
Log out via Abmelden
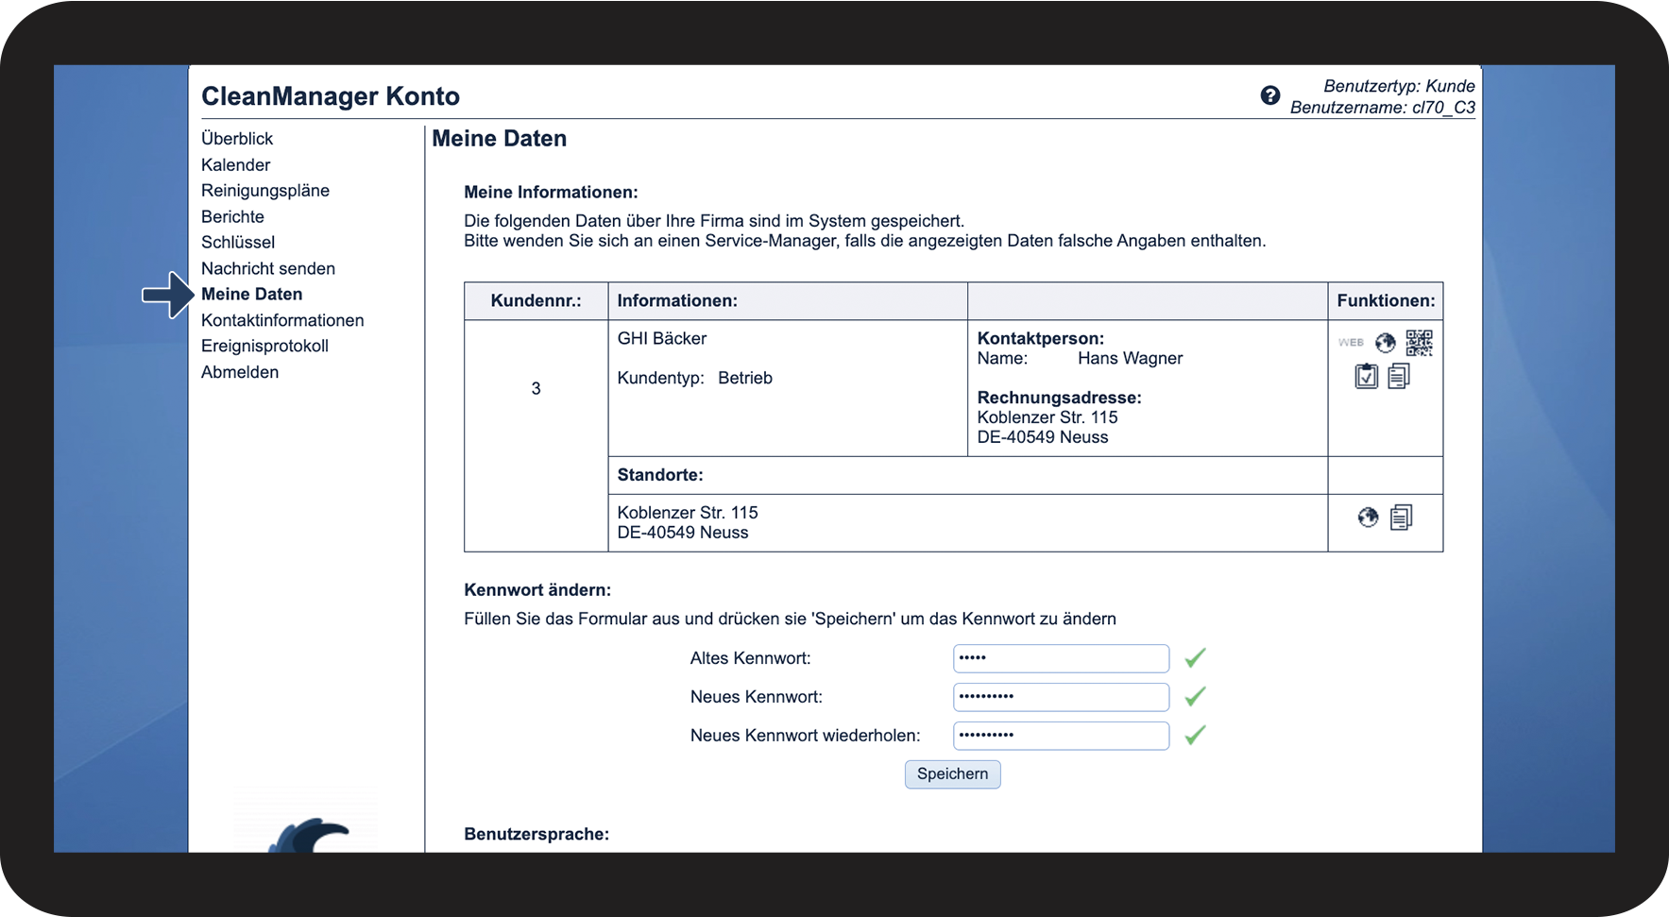pos(240,373)
